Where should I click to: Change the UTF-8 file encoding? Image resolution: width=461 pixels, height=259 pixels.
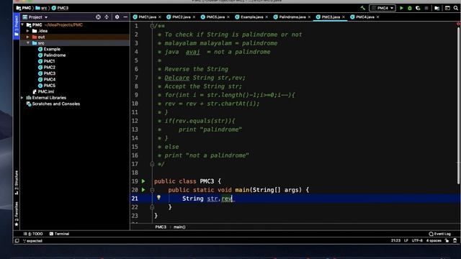click(417, 240)
